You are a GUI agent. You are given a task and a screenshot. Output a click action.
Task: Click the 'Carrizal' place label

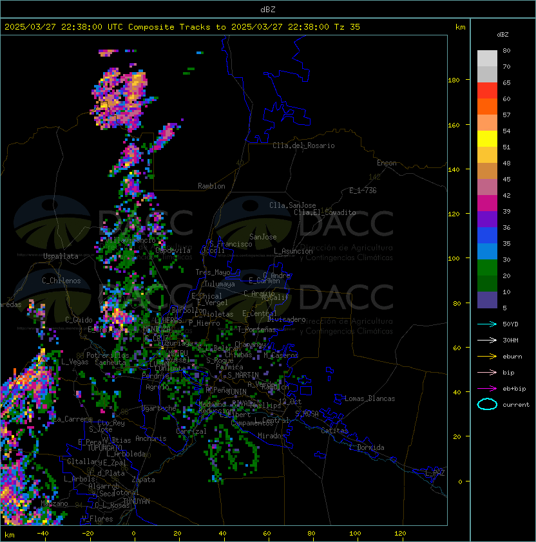[191, 431]
